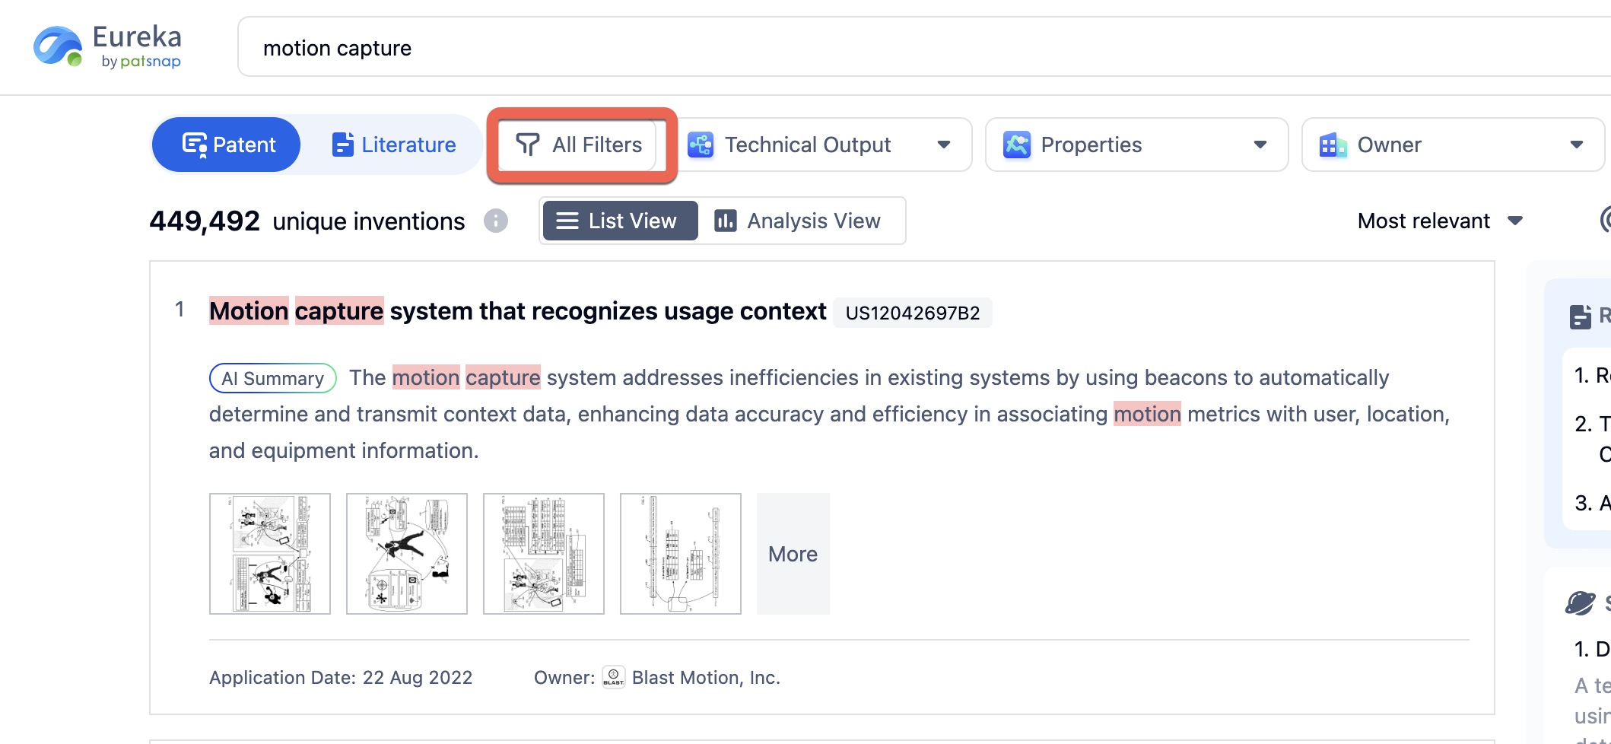Click the Eureka by Patsnap logo
Screen dimensions: 1611x744
pos(107,47)
